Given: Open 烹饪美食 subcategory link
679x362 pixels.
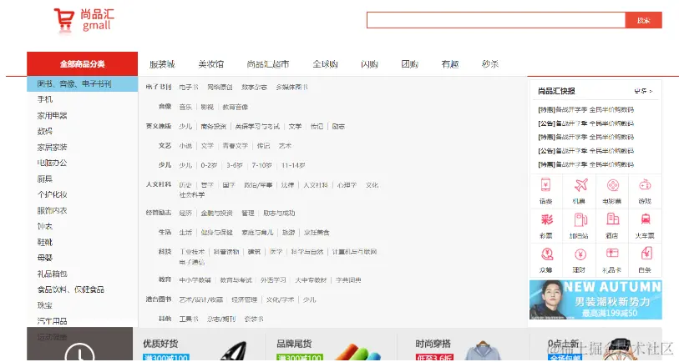Looking at the screenshot, I should (x=317, y=232).
